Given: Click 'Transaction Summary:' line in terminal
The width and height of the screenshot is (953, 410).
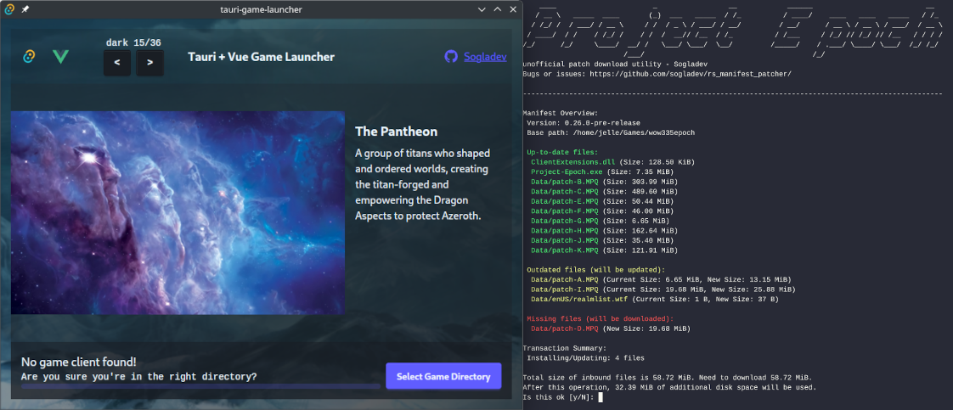Looking at the screenshot, I should coord(565,348).
